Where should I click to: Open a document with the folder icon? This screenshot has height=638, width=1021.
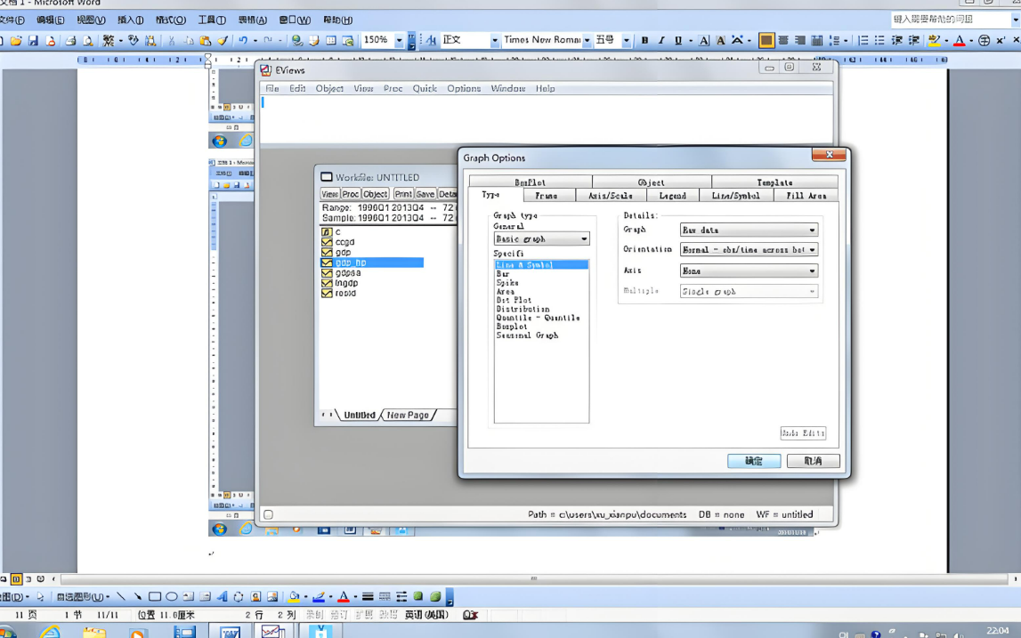coord(16,40)
